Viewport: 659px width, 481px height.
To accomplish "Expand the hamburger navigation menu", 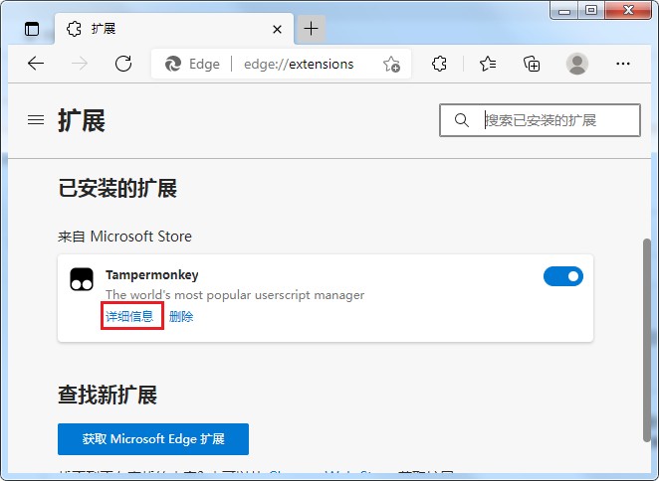I will [36, 120].
